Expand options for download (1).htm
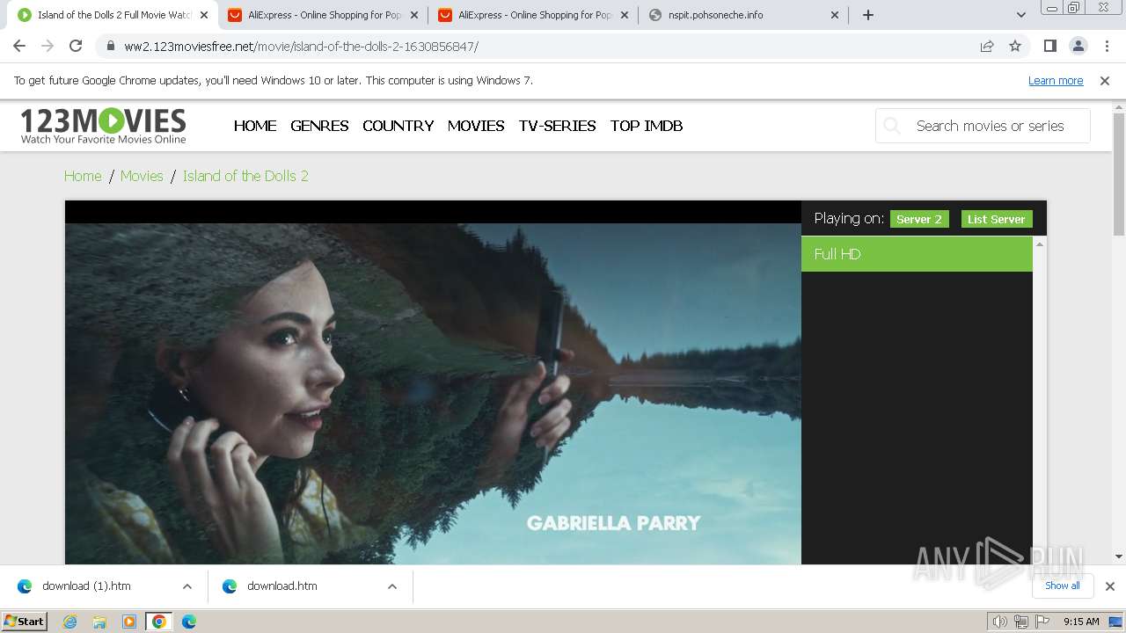1126x633 pixels. 187,586
